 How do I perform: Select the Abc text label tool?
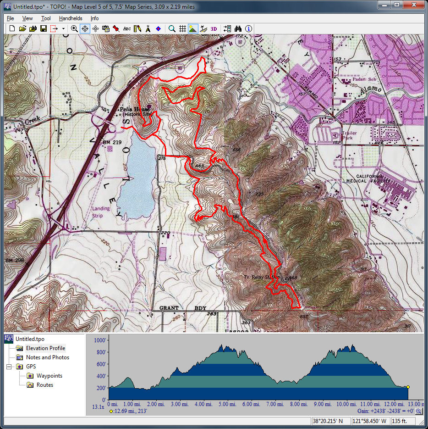tap(127, 28)
